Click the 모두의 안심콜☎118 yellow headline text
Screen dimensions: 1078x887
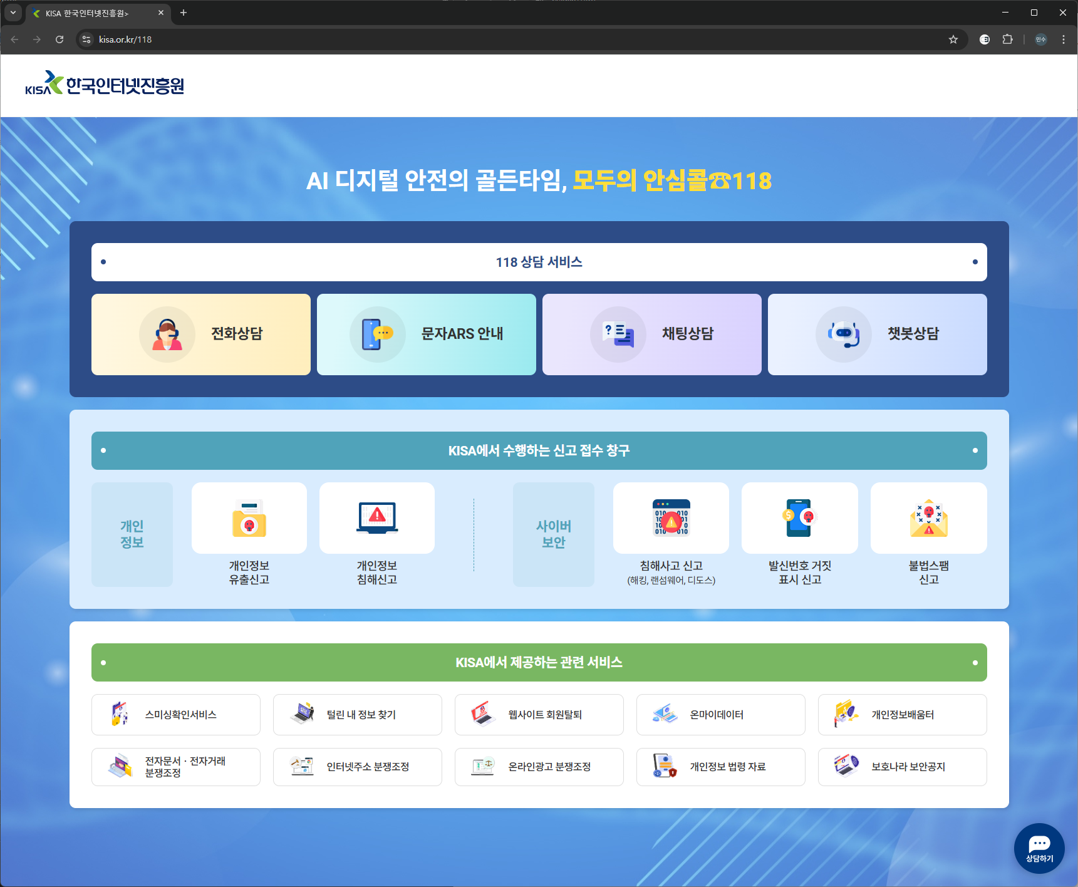pyautogui.click(x=672, y=180)
